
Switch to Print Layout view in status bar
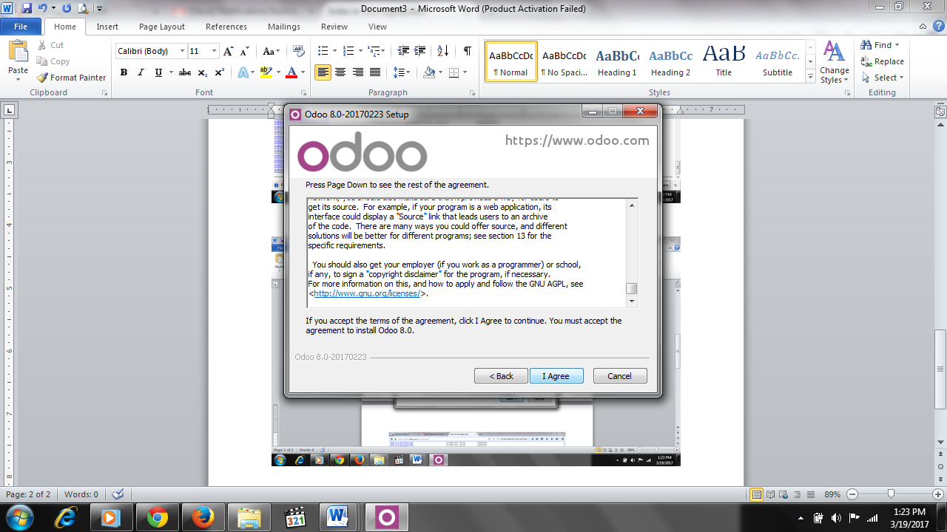coord(757,494)
